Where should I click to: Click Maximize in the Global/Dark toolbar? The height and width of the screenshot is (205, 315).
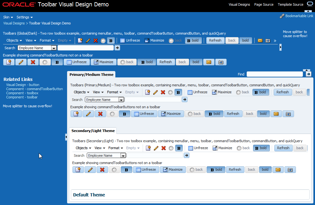pyautogui.click(x=154, y=41)
